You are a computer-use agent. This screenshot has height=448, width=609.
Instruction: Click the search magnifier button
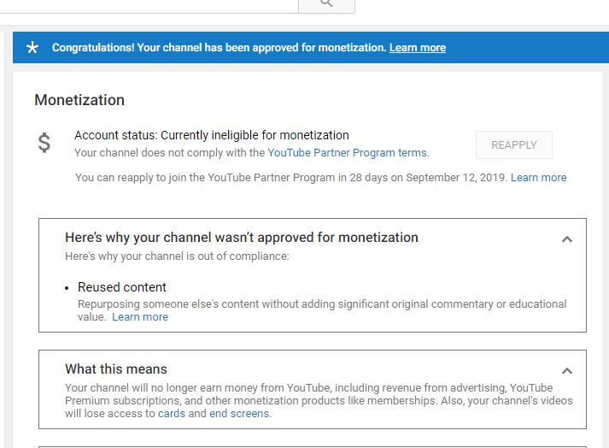click(326, 5)
